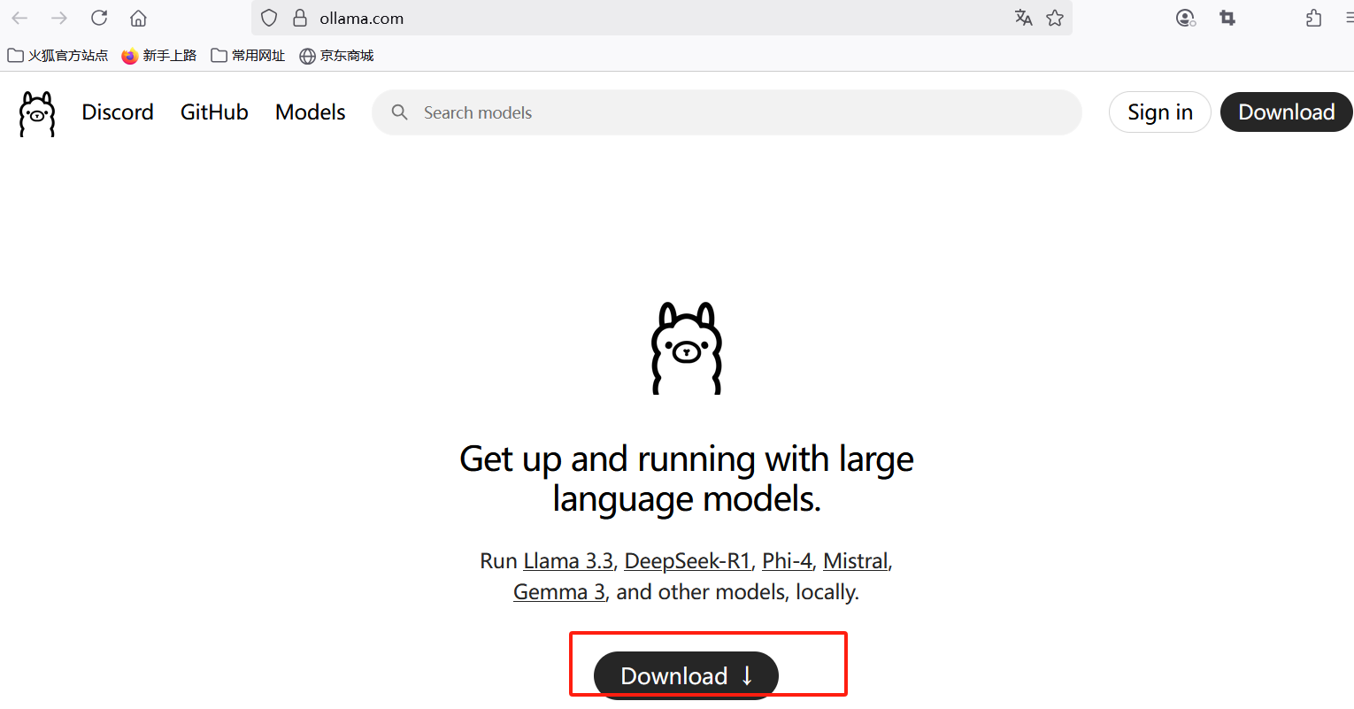Click the site security padlock icon
Viewport: 1354px width, 709px height.
tap(300, 18)
